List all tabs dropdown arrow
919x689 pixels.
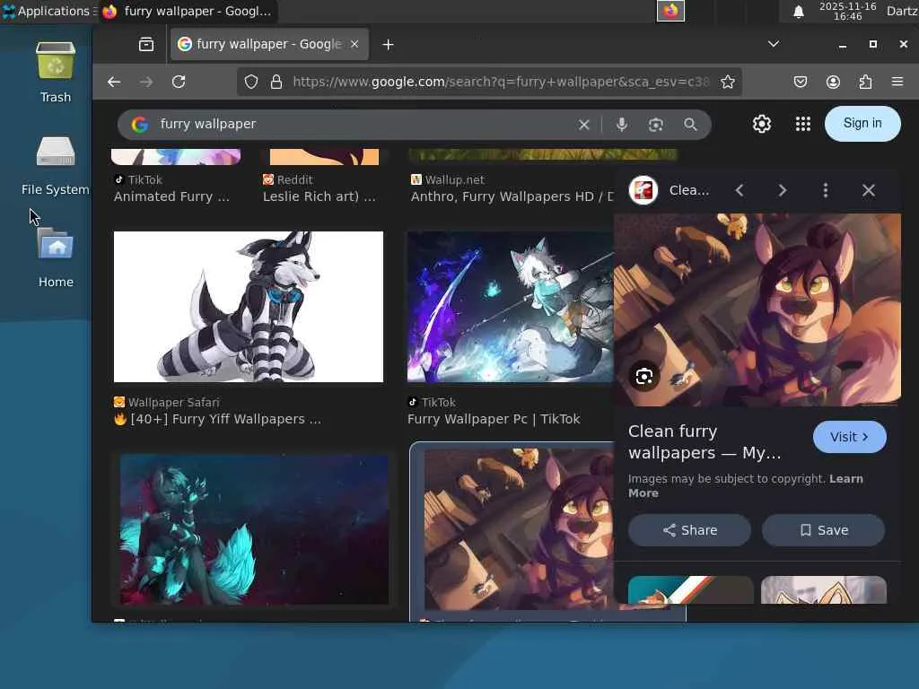click(774, 44)
